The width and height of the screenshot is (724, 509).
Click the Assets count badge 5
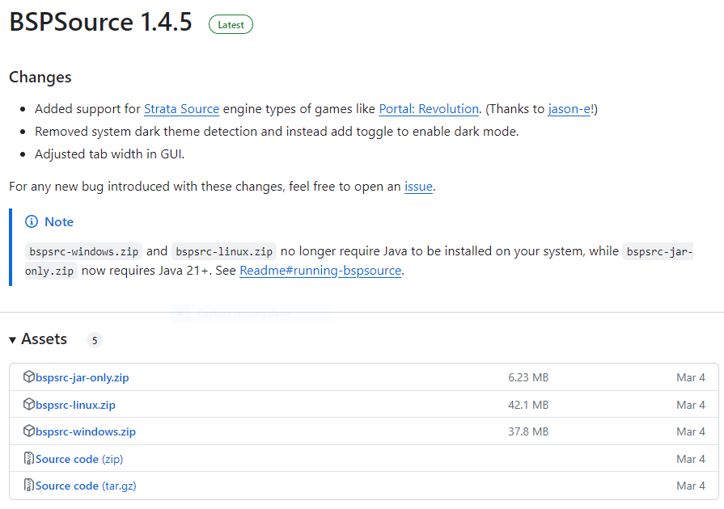point(95,340)
